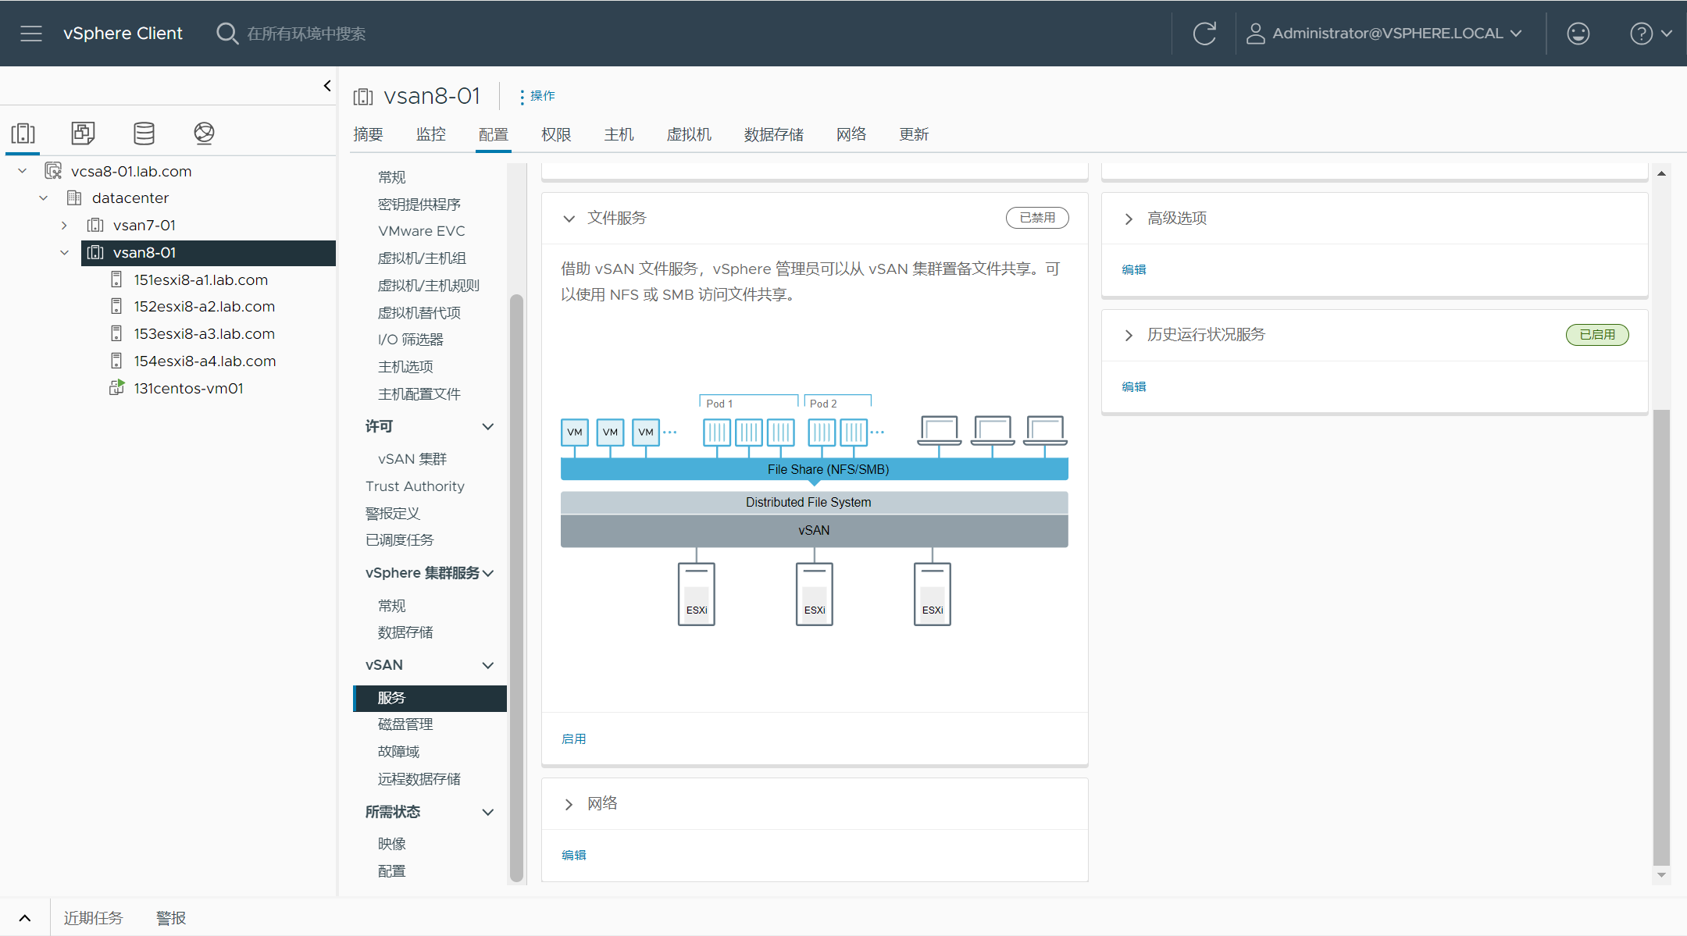Click the config menu vertical scrollbar

click(516, 587)
